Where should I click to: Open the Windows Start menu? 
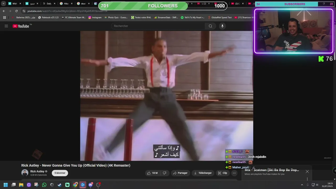(x=6, y=185)
